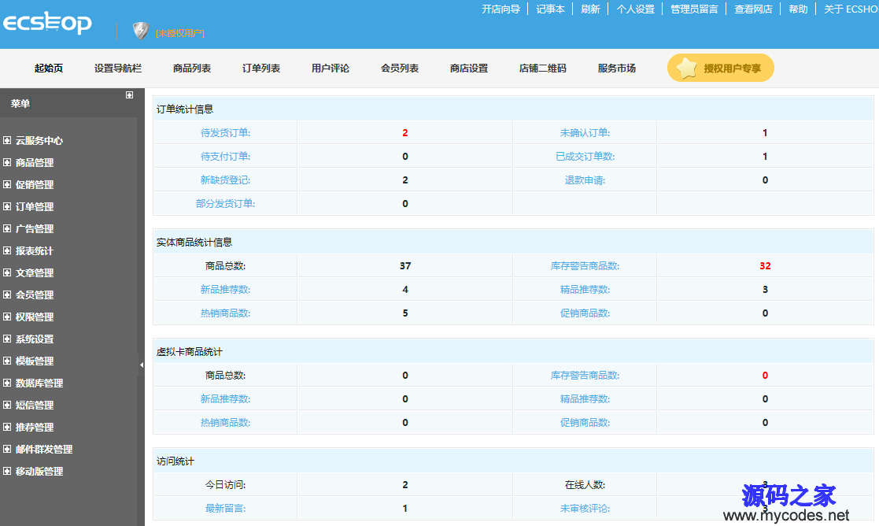Viewport: 879px width, 526px height.
Task: Expand the 云服务中心 menu node
Action: pos(7,140)
